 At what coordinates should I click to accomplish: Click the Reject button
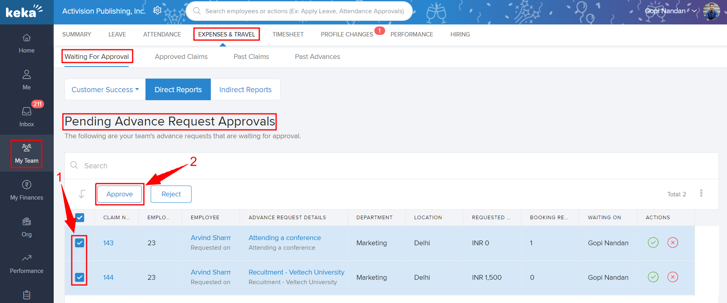(171, 194)
